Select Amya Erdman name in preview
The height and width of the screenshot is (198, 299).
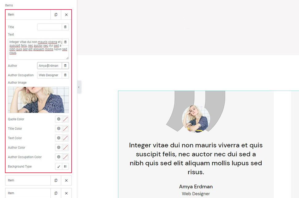click(x=196, y=187)
